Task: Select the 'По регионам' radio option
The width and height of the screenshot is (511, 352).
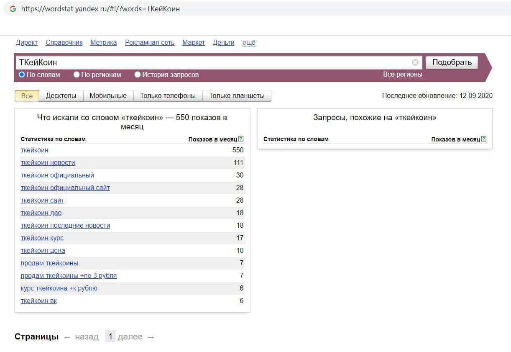Action: pyautogui.click(x=77, y=75)
